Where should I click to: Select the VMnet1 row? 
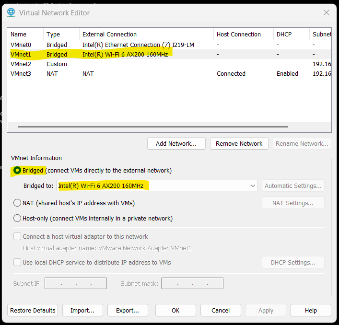click(169, 54)
